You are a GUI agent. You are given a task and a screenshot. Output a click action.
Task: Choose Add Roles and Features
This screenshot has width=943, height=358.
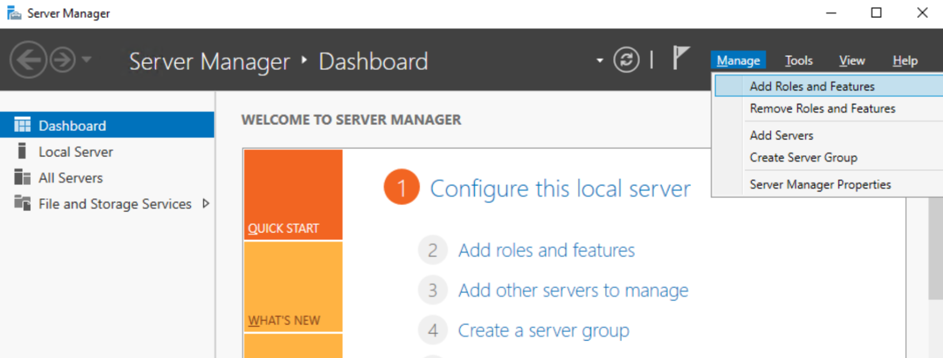pyautogui.click(x=828, y=86)
